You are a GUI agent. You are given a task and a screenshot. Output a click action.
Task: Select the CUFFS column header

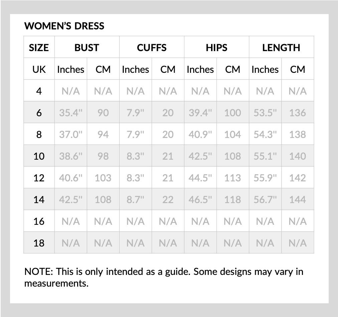152,47
